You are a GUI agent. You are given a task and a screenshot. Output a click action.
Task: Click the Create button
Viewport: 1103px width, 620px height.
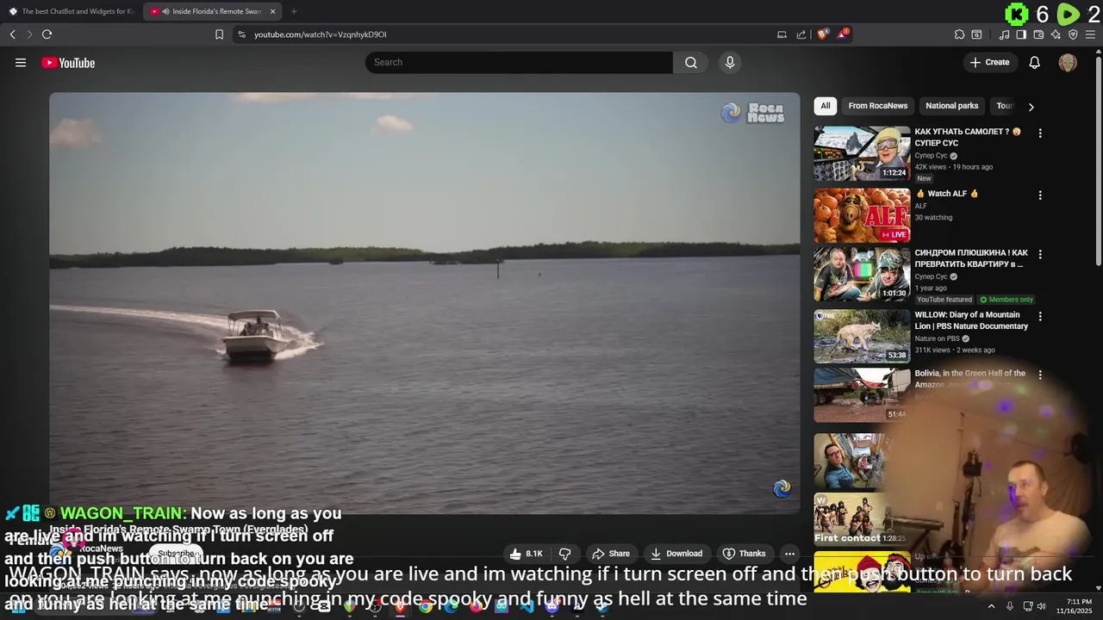point(989,62)
